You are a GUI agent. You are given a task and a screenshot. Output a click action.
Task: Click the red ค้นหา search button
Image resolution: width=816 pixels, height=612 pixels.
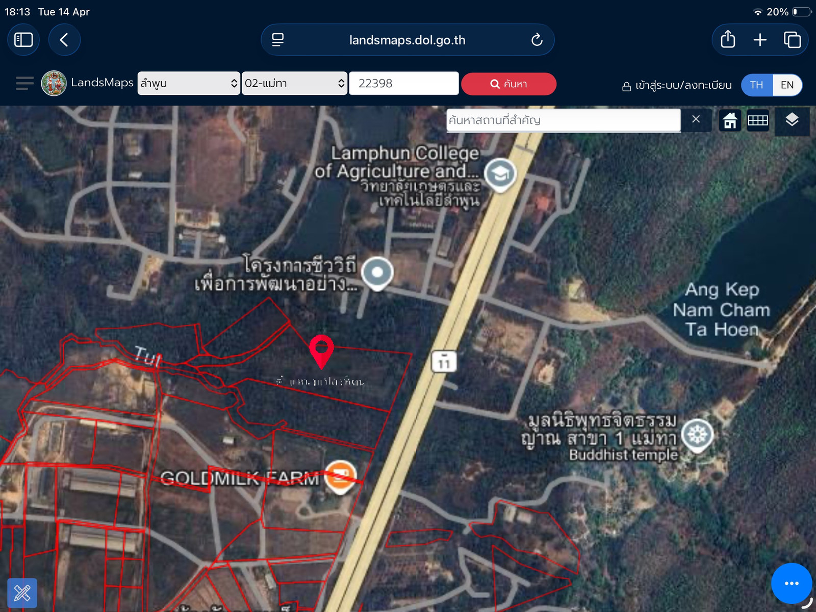pos(508,84)
